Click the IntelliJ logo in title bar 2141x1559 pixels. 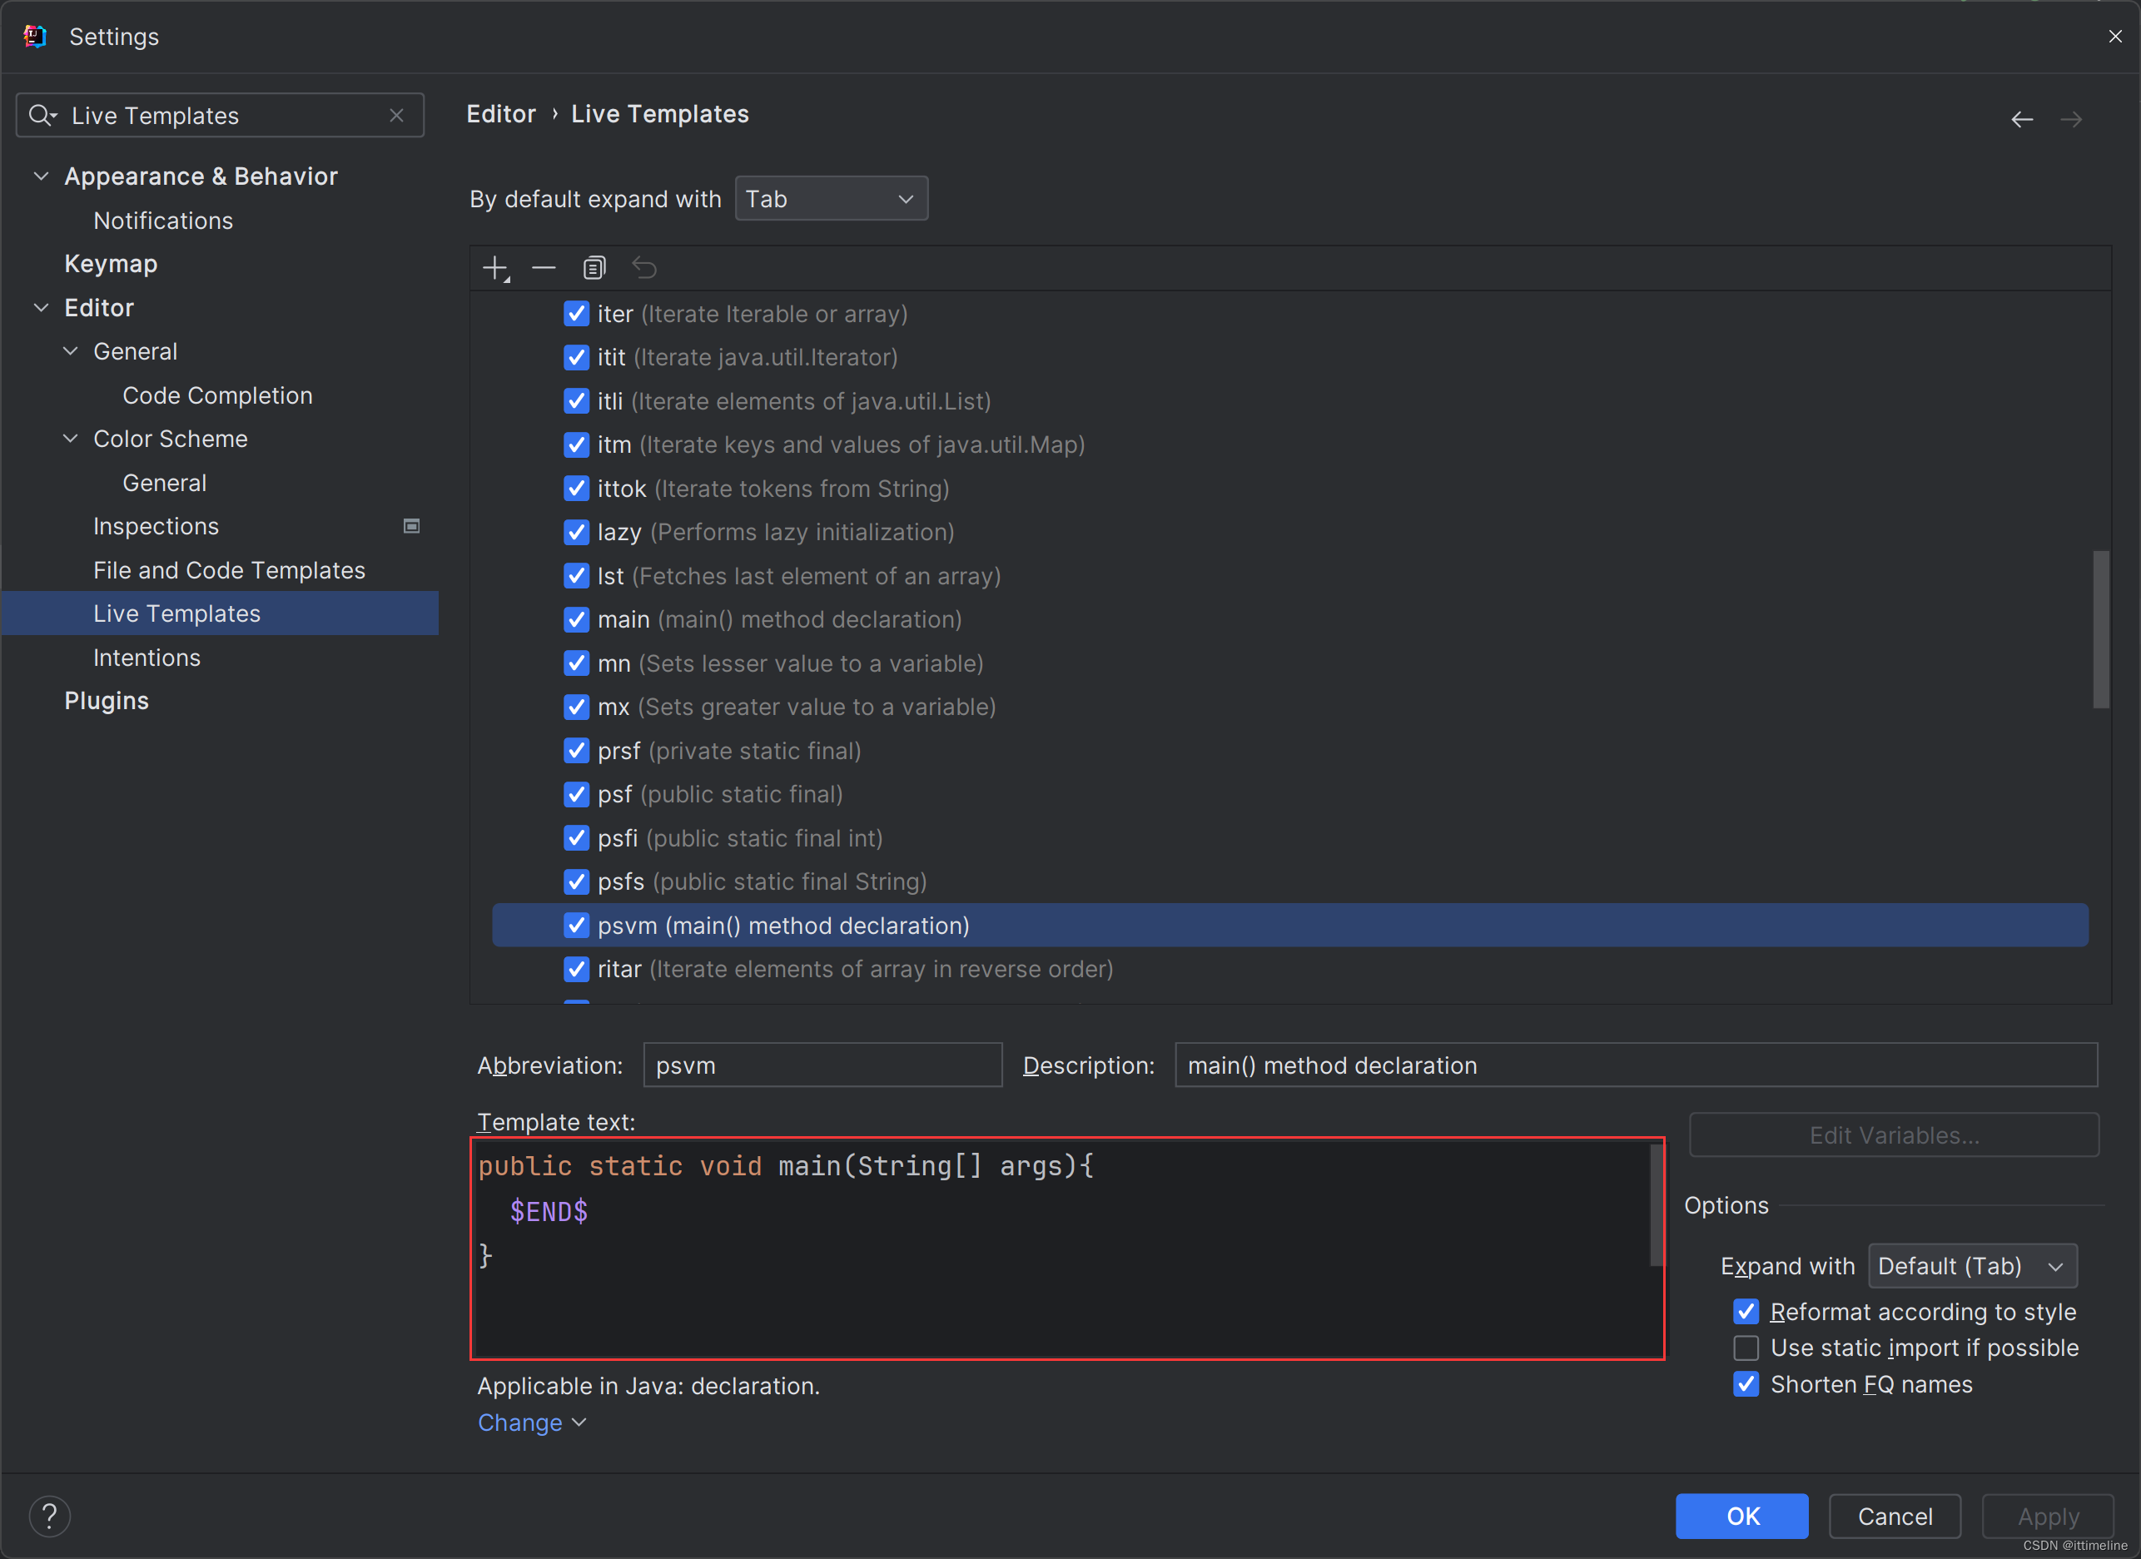[35, 36]
